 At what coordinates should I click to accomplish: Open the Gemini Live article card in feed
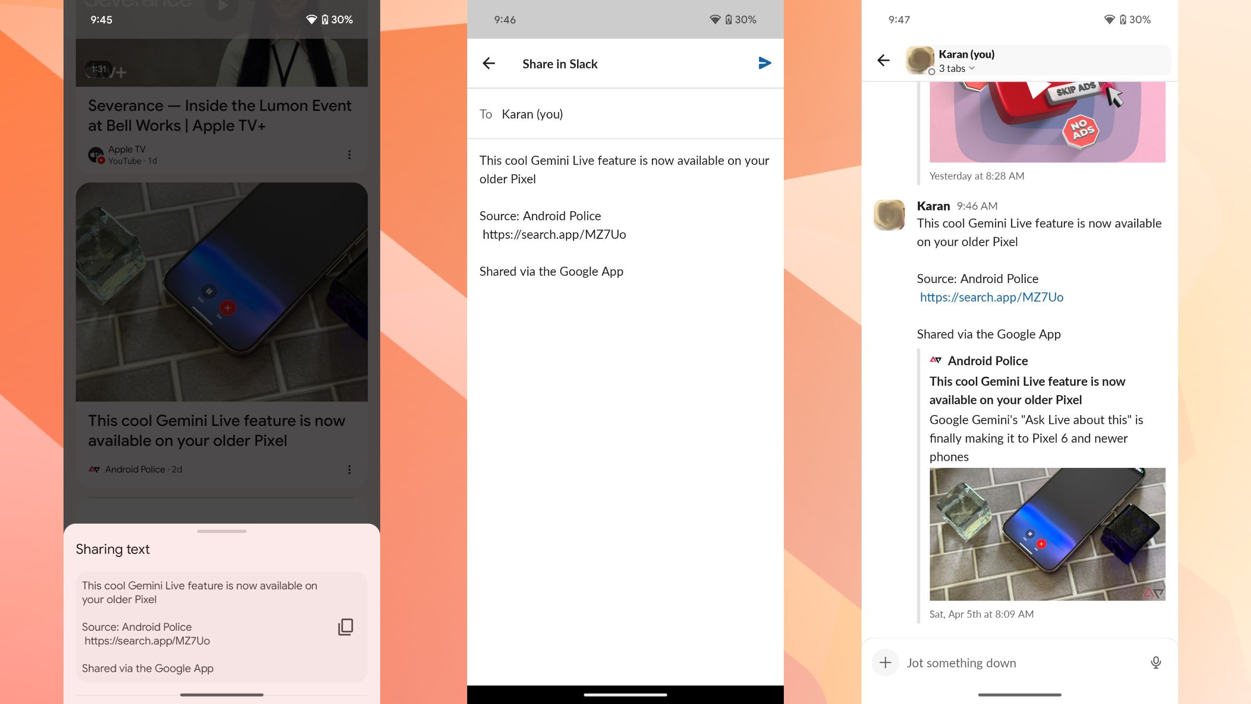pyautogui.click(x=221, y=313)
